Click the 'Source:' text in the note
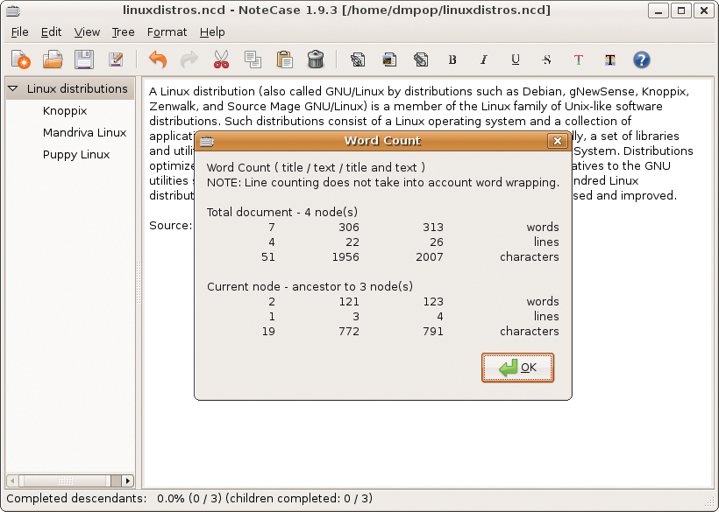 pos(170,226)
